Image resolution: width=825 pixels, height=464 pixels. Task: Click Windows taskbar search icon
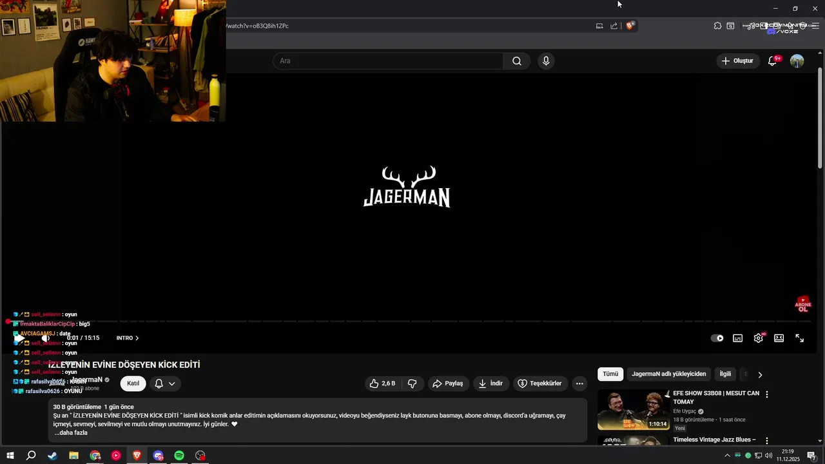click(31, 456)
